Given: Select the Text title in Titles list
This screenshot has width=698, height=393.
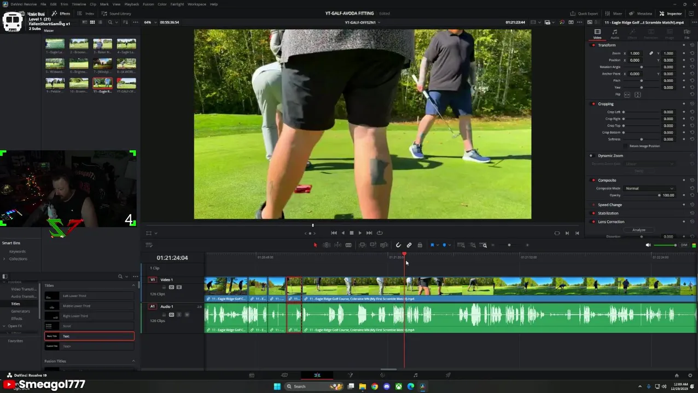Looking at the screenshot, I should click(x=89, y=336).
